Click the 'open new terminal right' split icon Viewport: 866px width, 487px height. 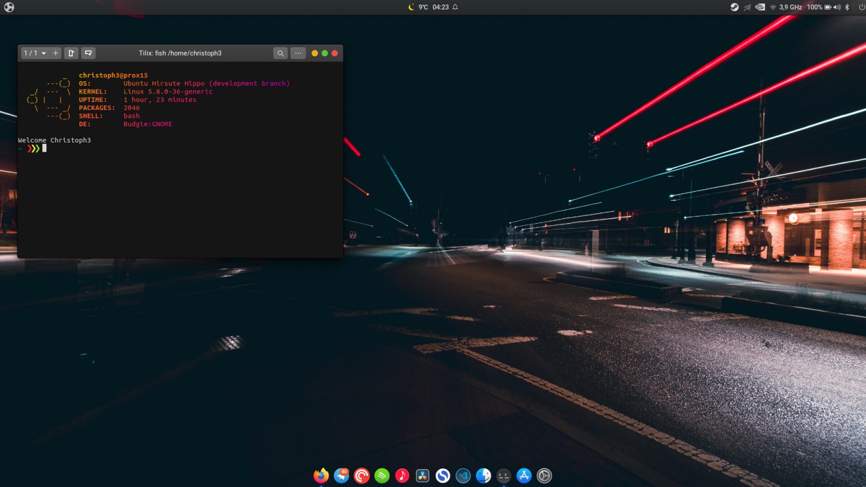71,53
